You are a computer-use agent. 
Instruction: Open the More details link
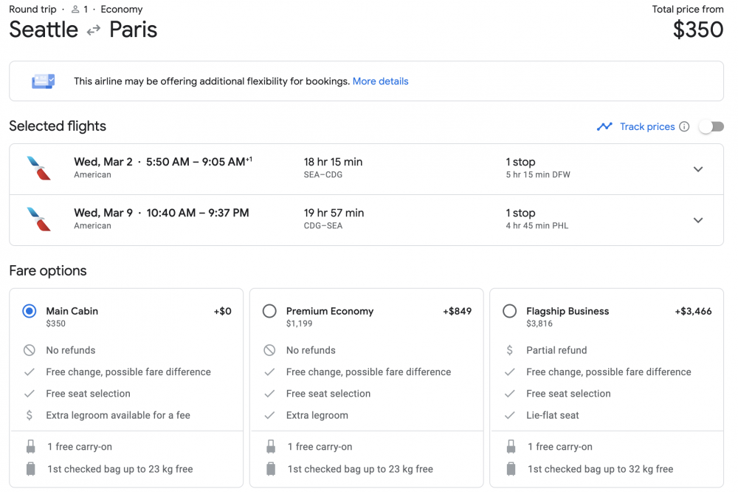[380, 81]
